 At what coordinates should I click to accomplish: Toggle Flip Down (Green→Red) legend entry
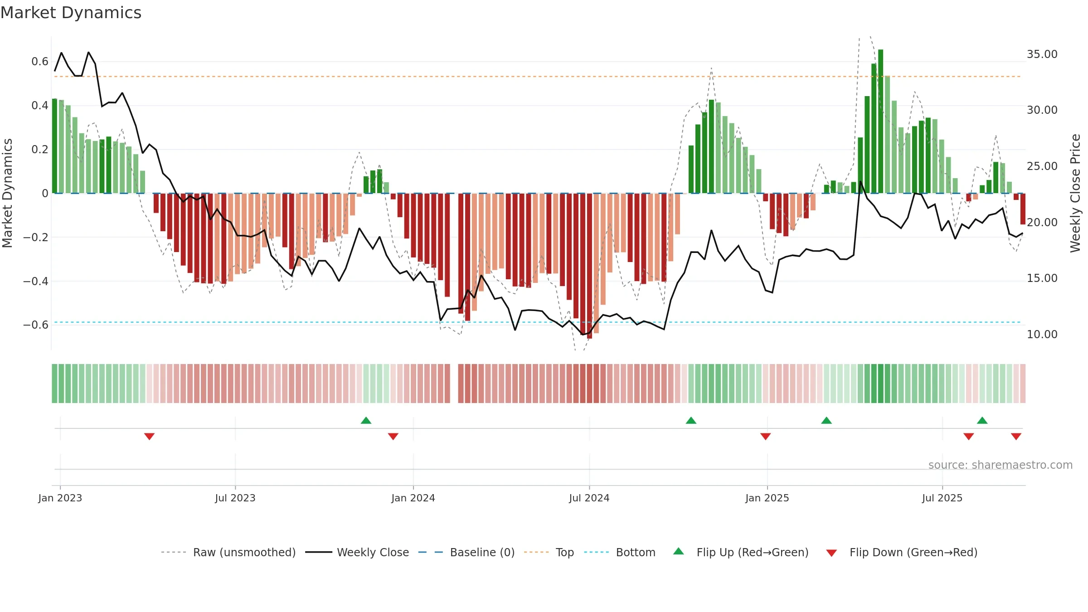pos(902,552)
